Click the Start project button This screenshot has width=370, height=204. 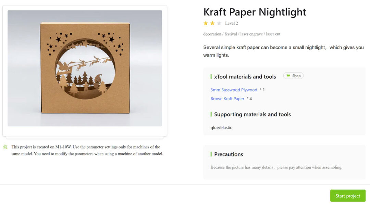pos(348,195)
